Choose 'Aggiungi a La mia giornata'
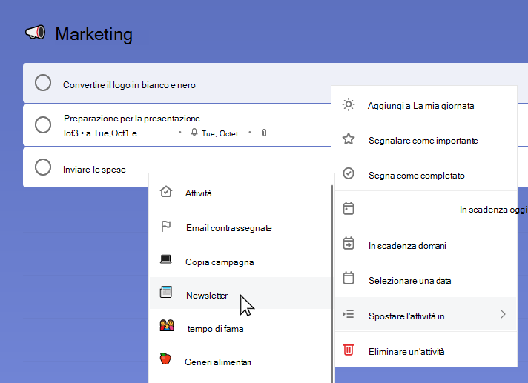The height and width of the screenshot is (383, 528). click(424, 106)
